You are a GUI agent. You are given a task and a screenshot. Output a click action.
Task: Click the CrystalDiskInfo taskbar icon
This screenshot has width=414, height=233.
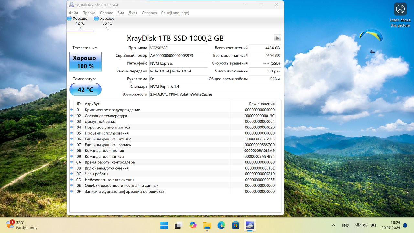coord(250,225)
